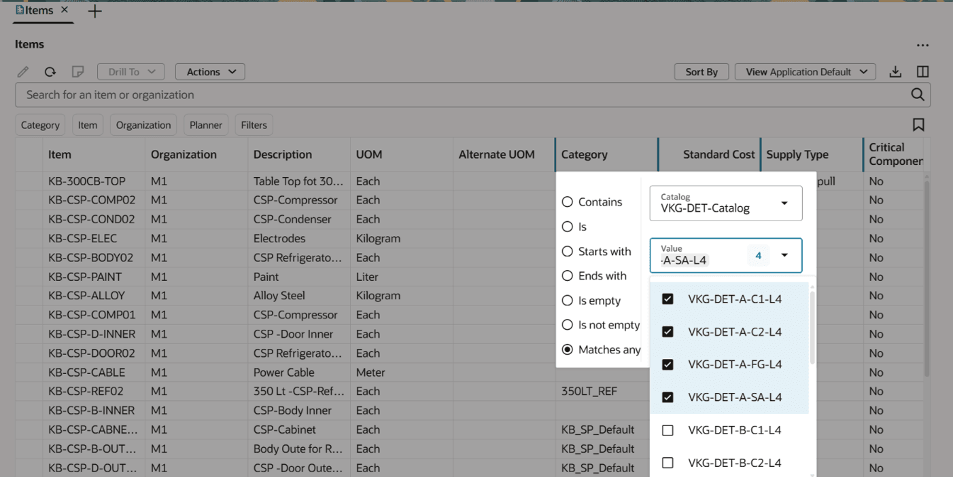
Task: Select the Is not empty radio option
Action: click(567, 325)
